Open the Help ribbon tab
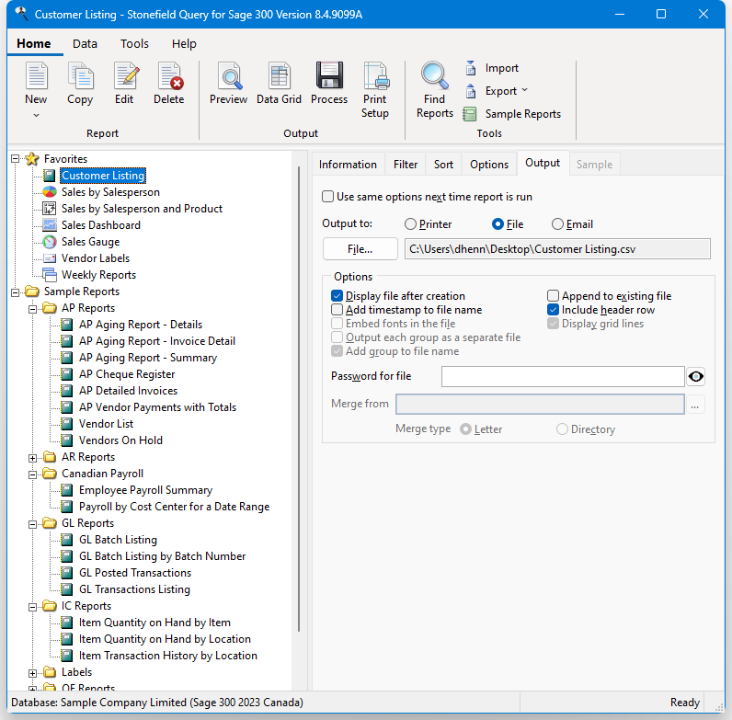The width and height of the screenshot is (732, 720). click(x=184, y=44)
